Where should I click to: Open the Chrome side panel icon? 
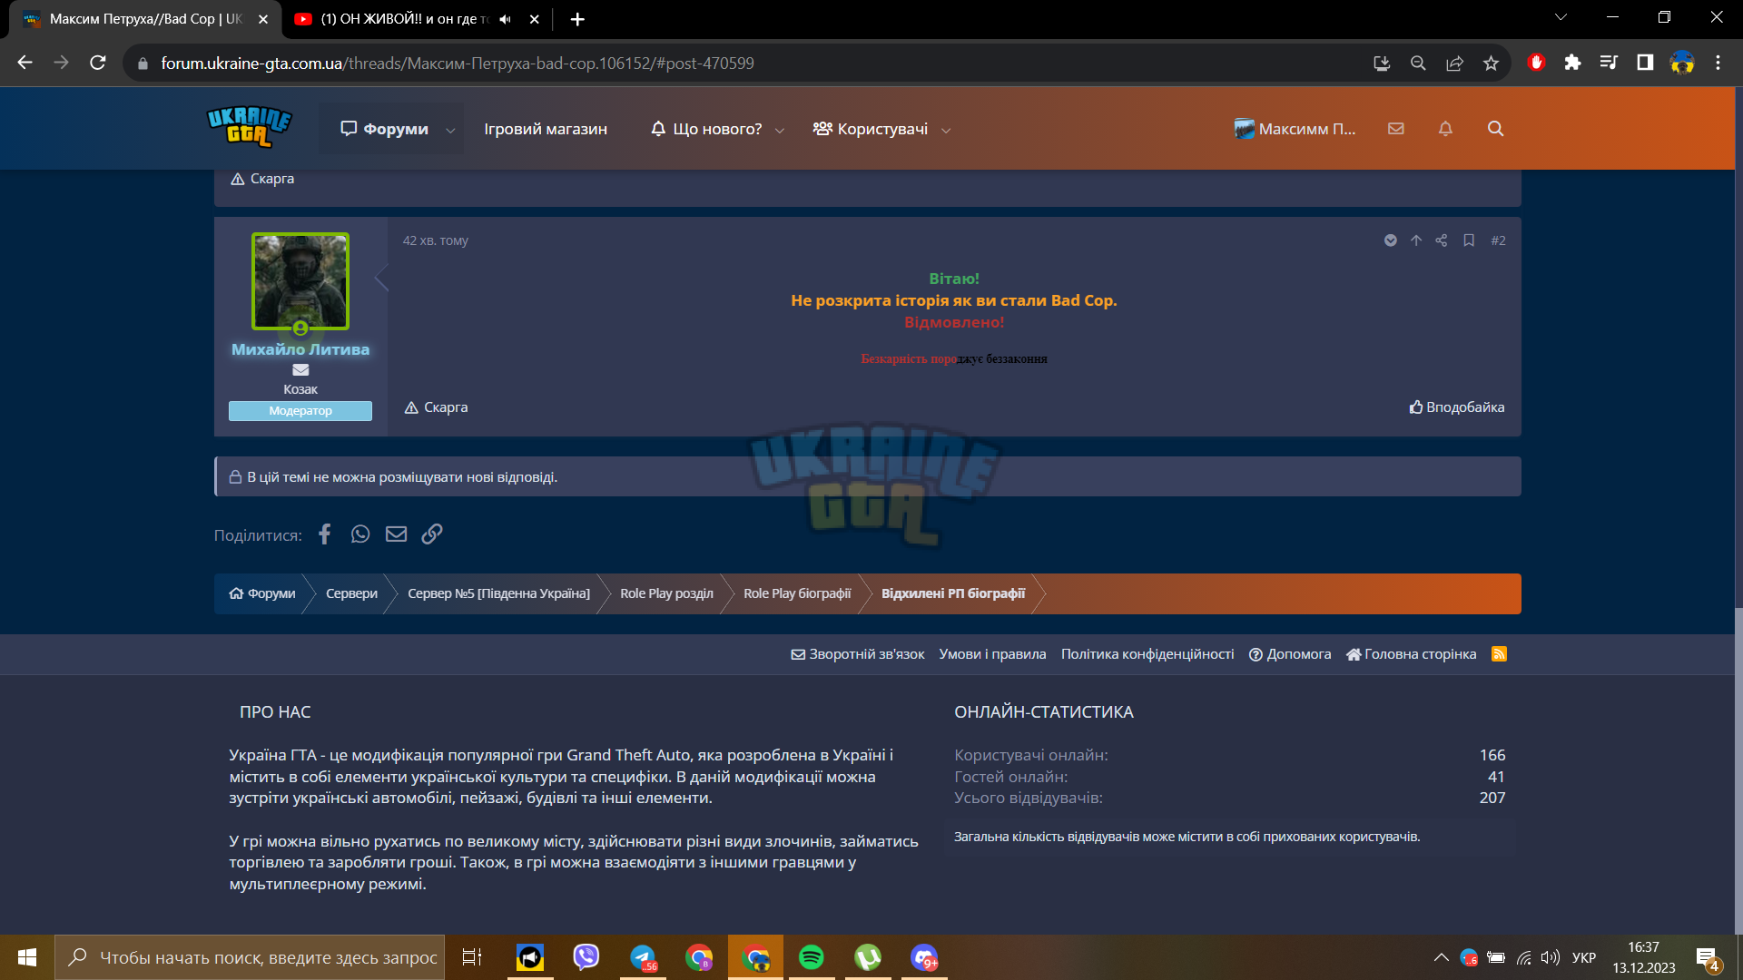click(x=1644, y=63)
